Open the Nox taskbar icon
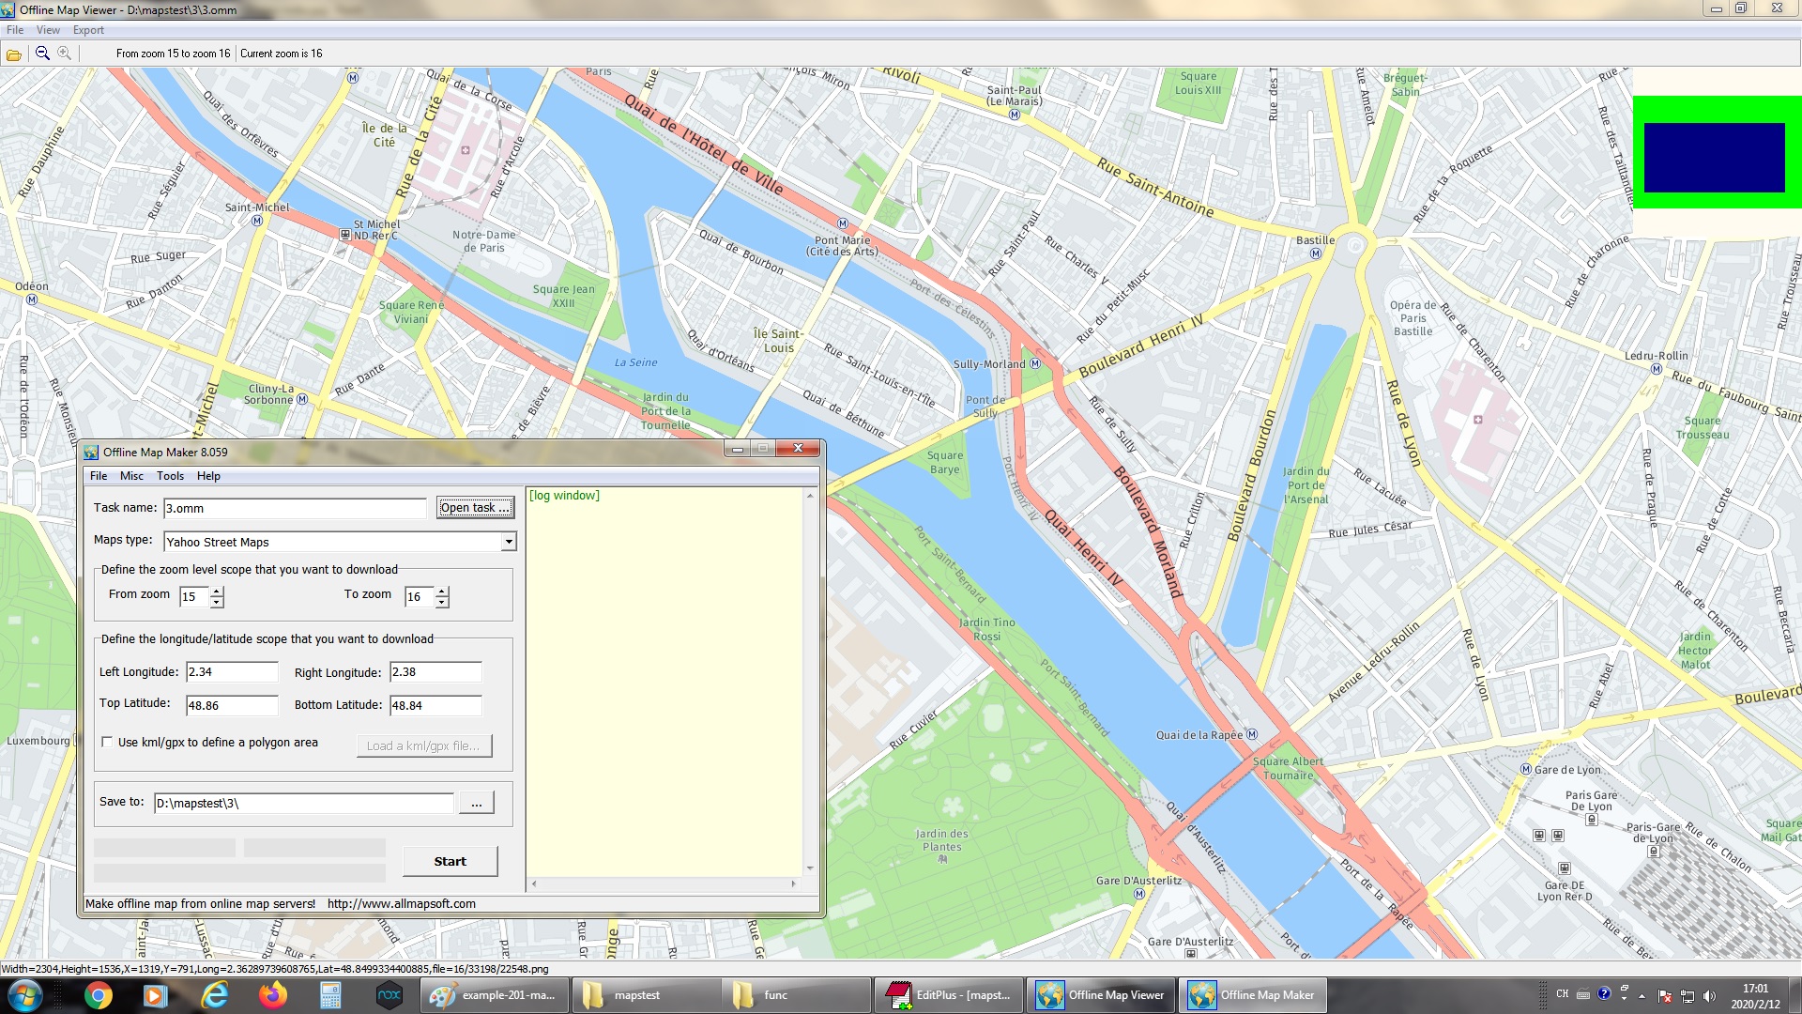The height and width of the screenshot is (1014, 1802). pos(389,995)
